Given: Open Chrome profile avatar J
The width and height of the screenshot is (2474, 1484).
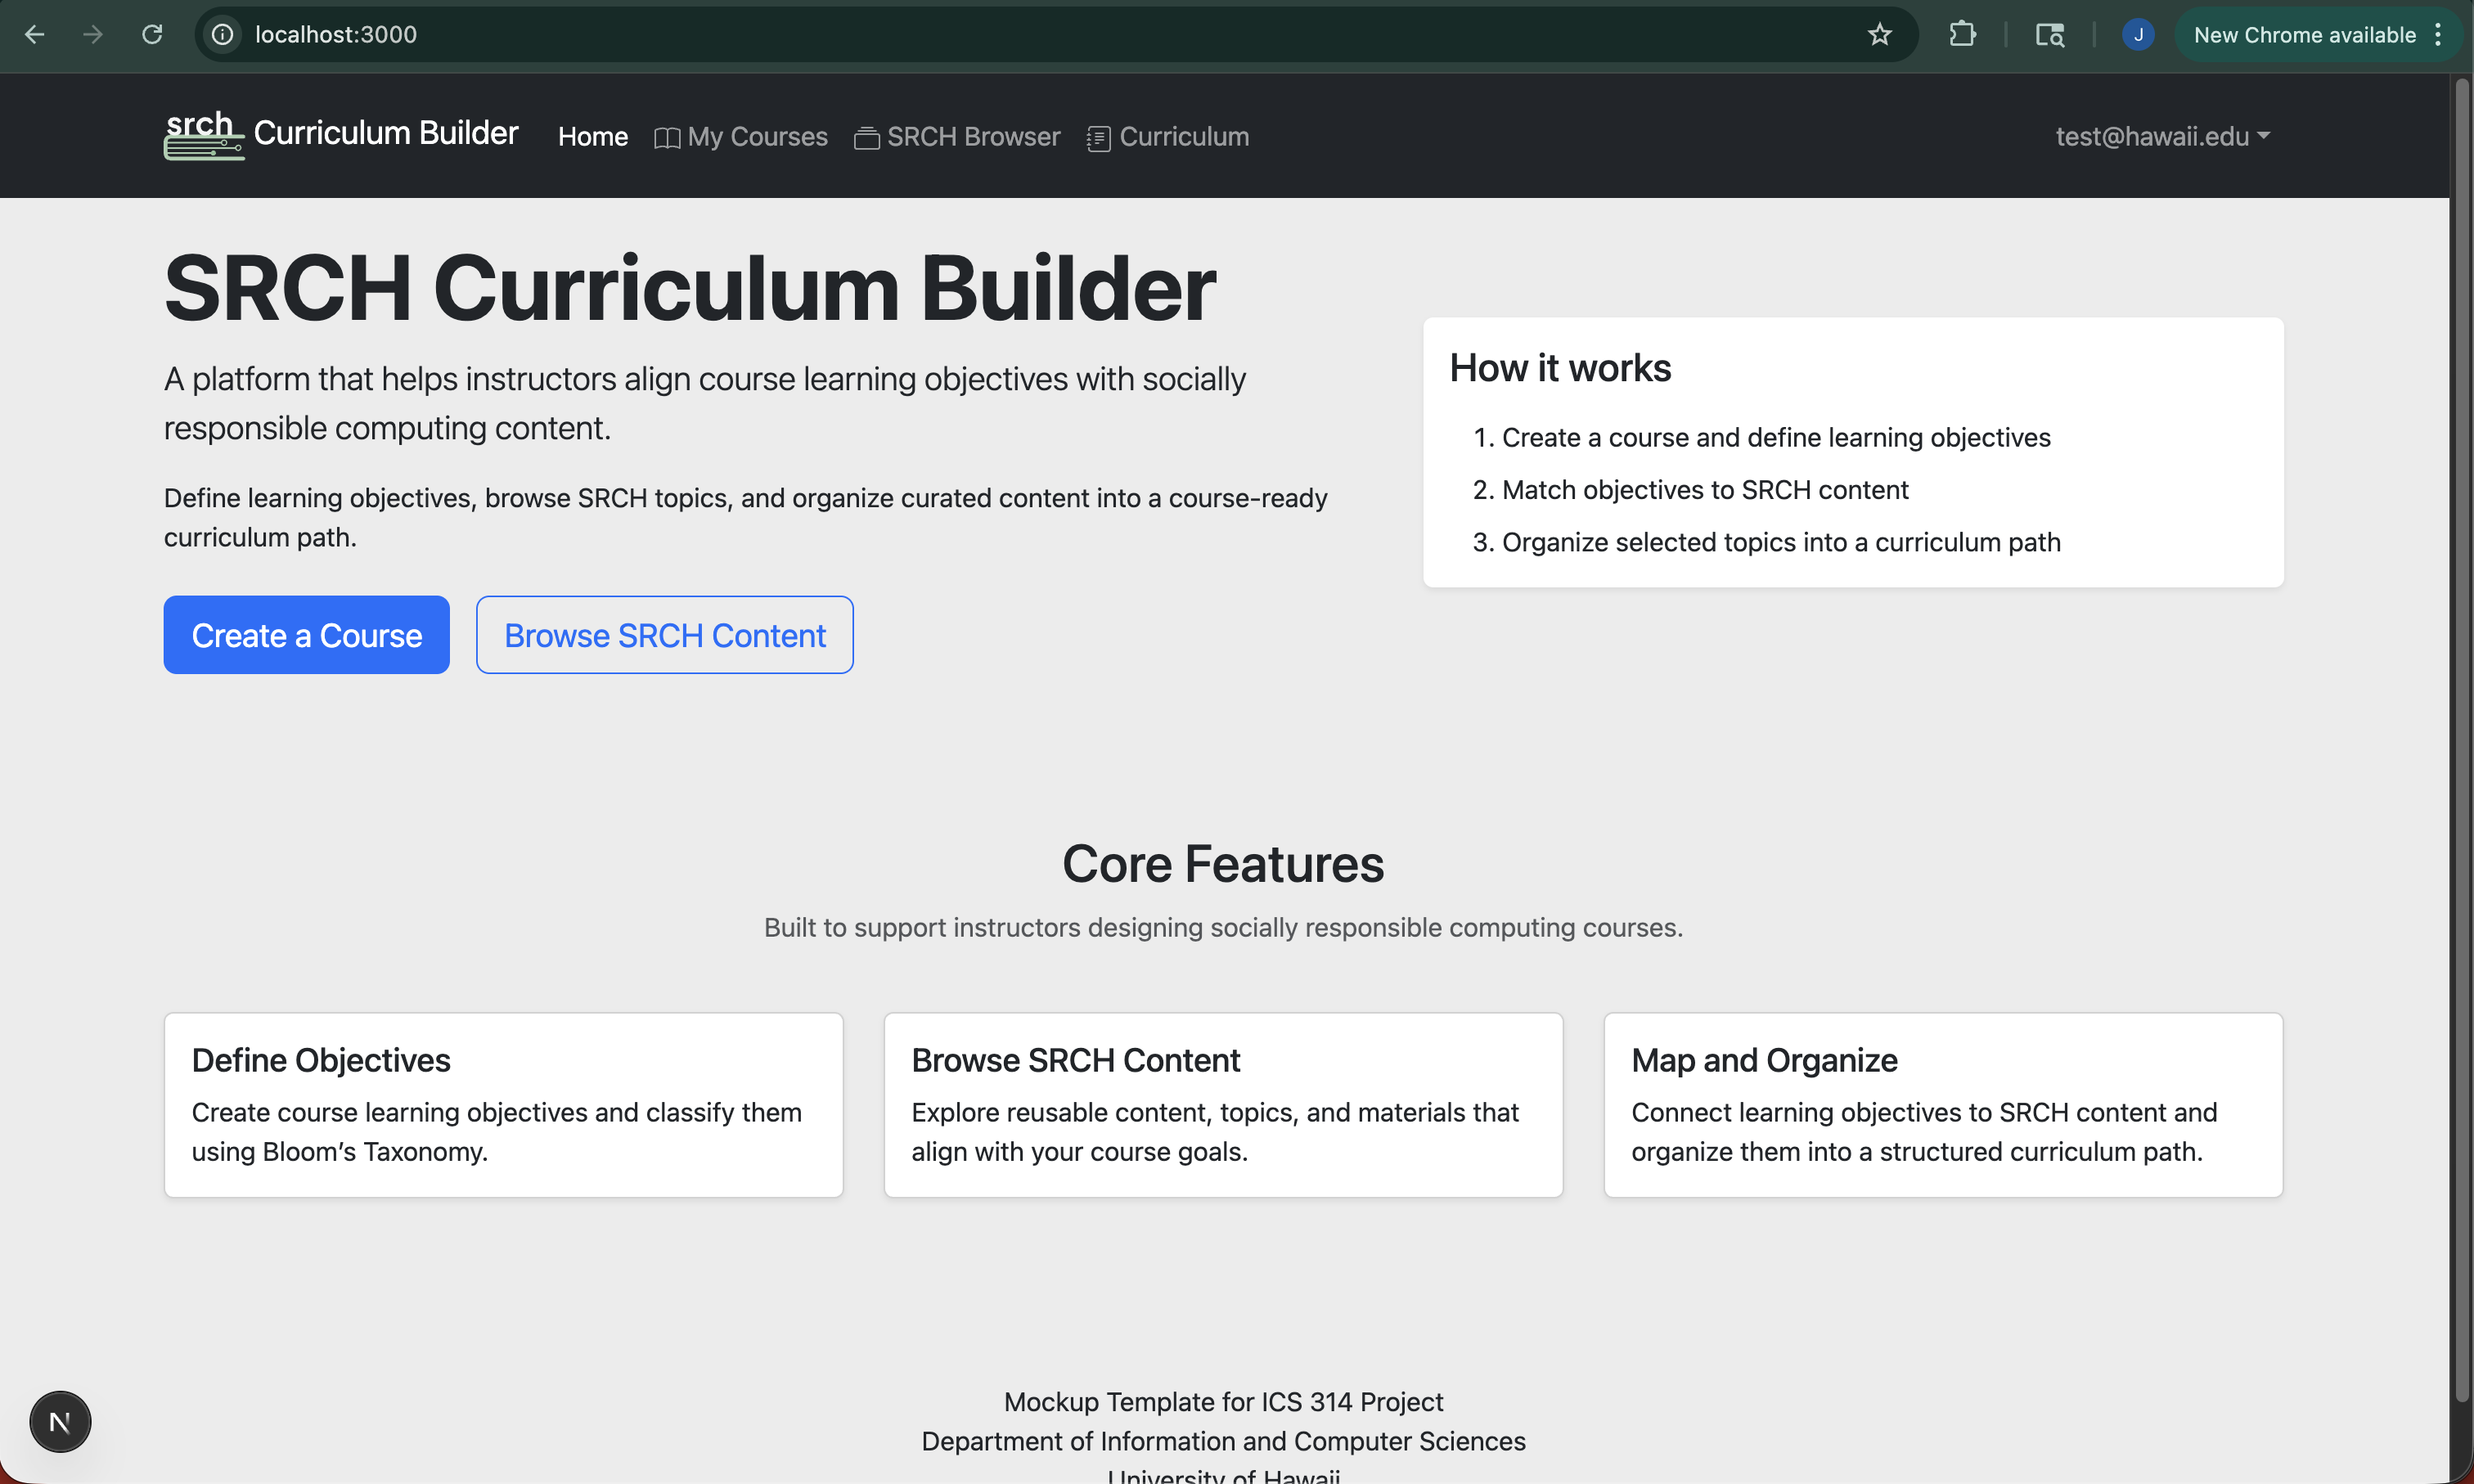Looking at the screenshot, I should tap(2137, 35).
